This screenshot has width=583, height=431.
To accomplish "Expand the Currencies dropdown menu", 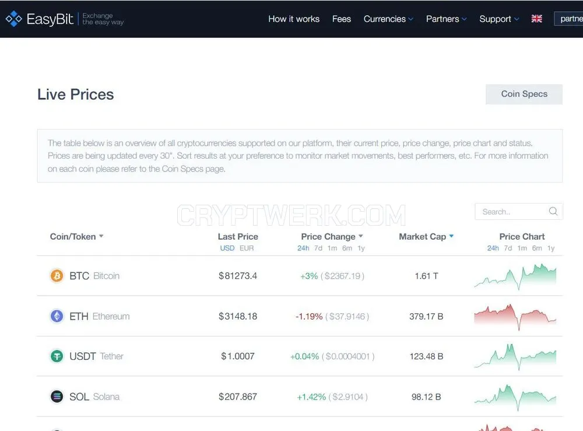I will click(x=388, y=19).
